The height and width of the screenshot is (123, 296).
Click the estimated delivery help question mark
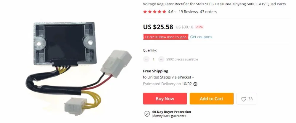pos(195,84)
